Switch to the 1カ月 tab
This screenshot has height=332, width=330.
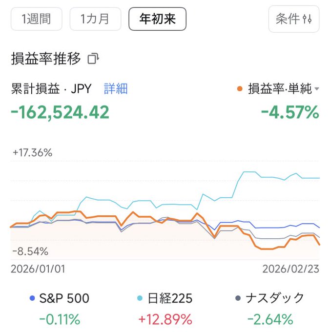94,19
